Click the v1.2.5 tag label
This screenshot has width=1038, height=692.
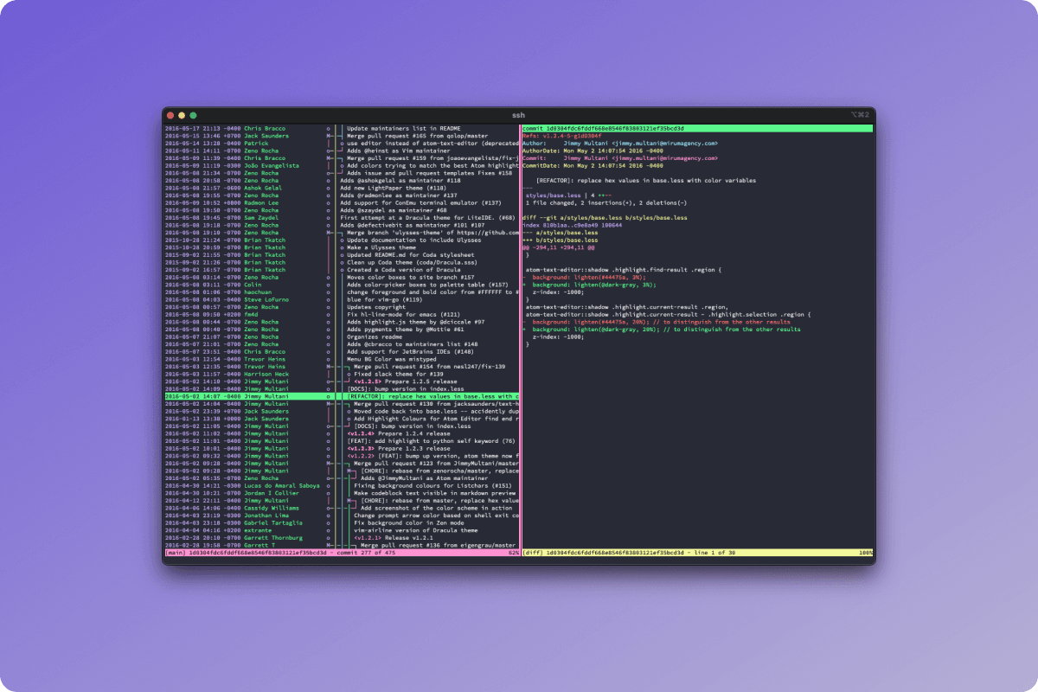pos(368,381)
